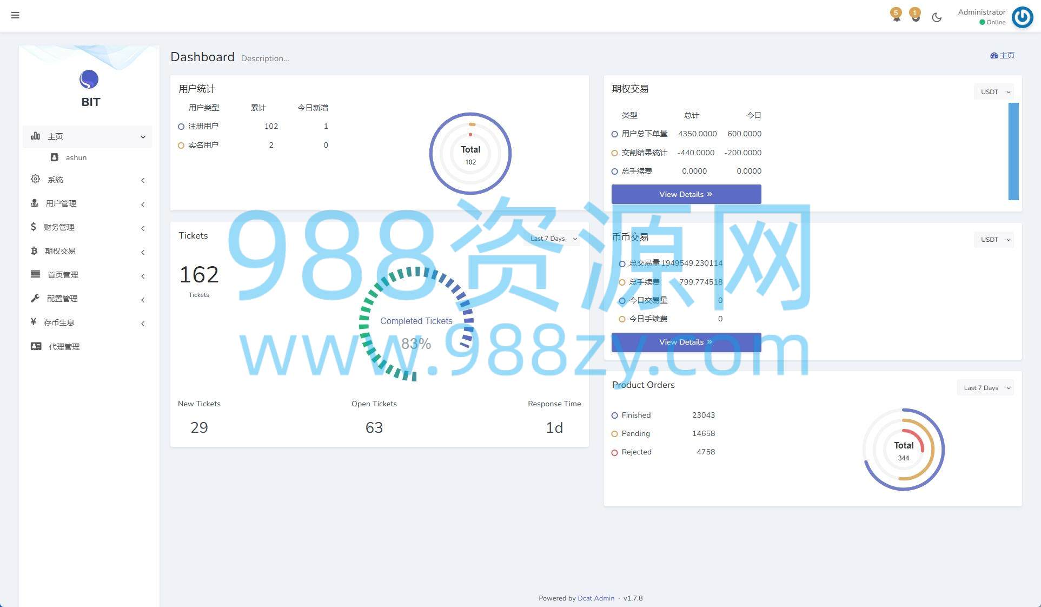Open the Tickets Last 7 Days dropdown
The height and width of the screenshot is (607, 1041).
tap(552, 239)
